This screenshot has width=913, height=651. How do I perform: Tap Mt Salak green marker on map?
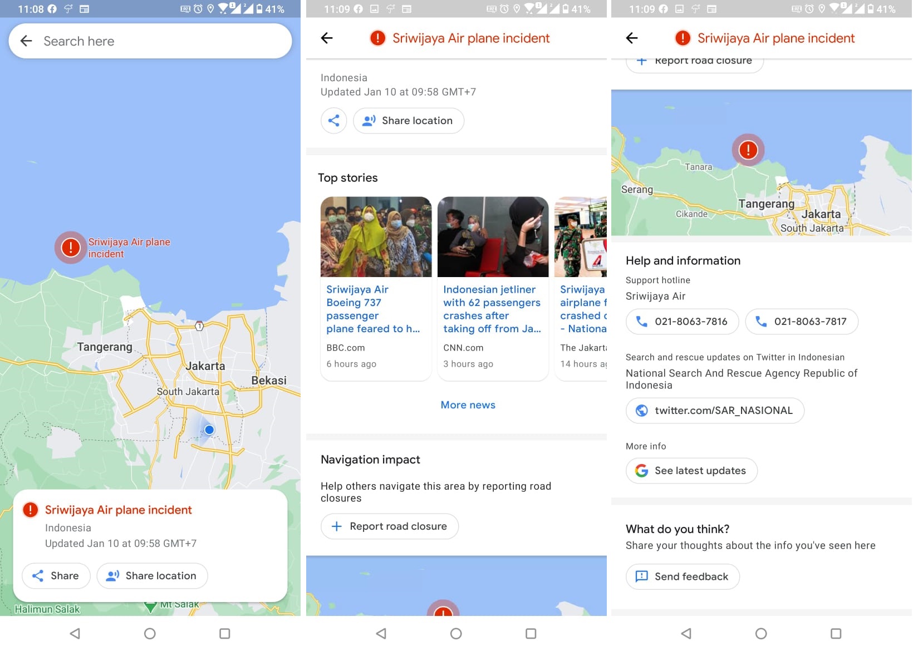(x=150, y=606)
